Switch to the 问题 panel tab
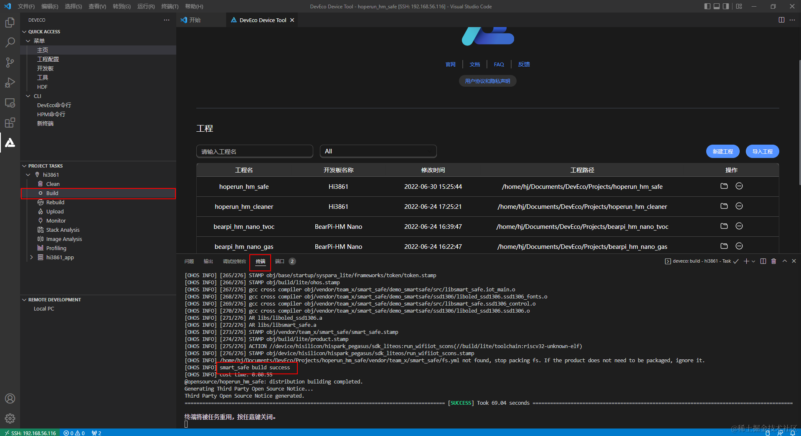The image size is (801, 436). pyautogui.click(x=189, y=261)
